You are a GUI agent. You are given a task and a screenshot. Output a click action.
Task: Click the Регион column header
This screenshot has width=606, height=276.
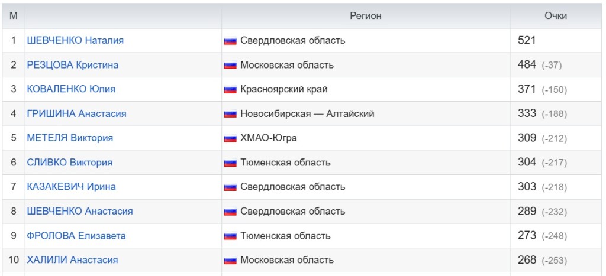tap(365, 16)
